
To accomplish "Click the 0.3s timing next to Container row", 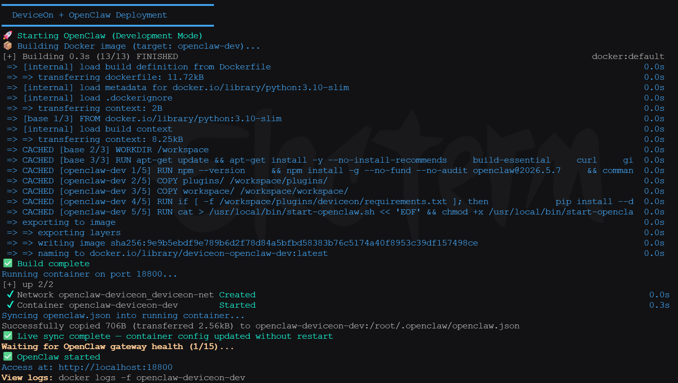I will click(x=659, y=305).
